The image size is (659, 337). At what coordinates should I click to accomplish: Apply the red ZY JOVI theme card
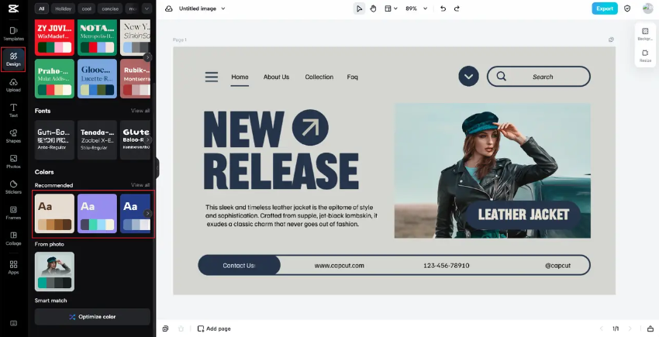[x=54, y=37]
